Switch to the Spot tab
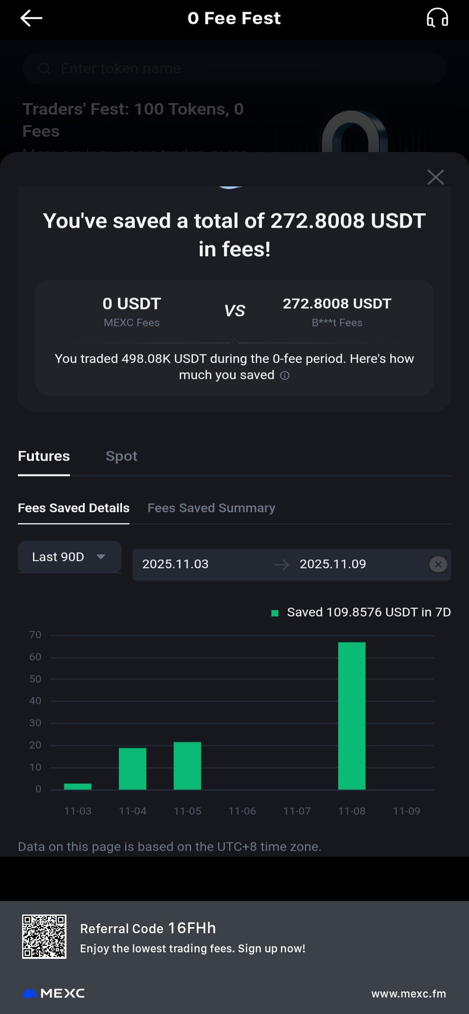Screen dimensions: 469x1014 [122, 456]
